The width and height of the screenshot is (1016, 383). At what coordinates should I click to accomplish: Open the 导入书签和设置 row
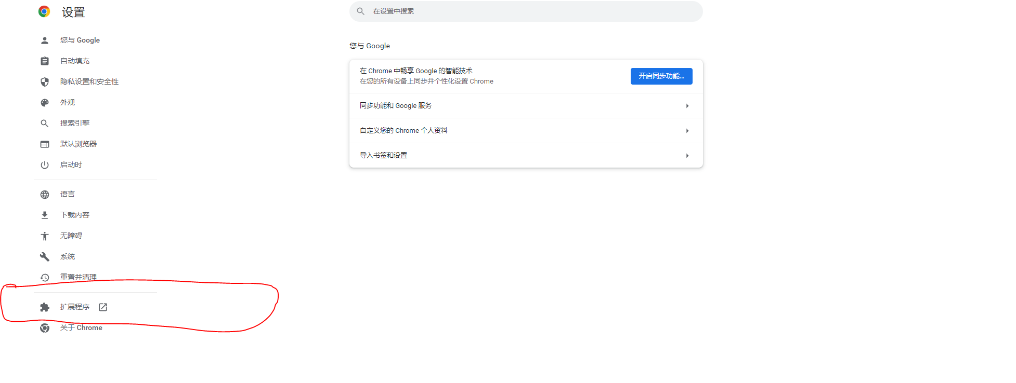click(526, 156)
